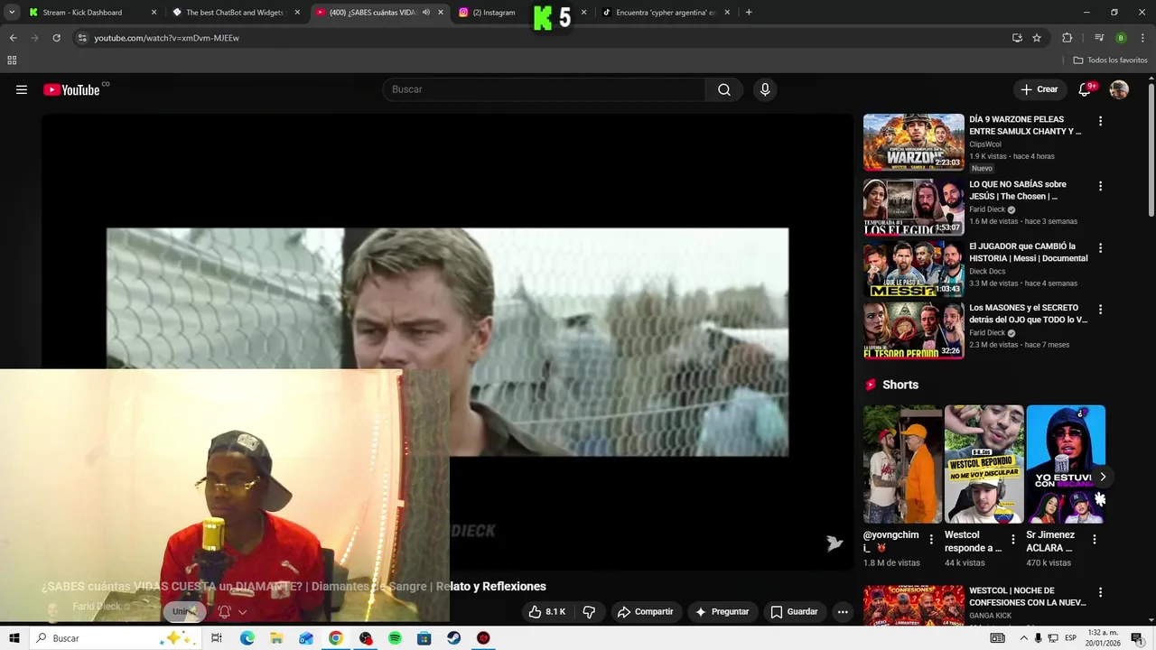Bookmark this page with star icon
This screenshot has width=1156, height=650.
pos(1037,38)
